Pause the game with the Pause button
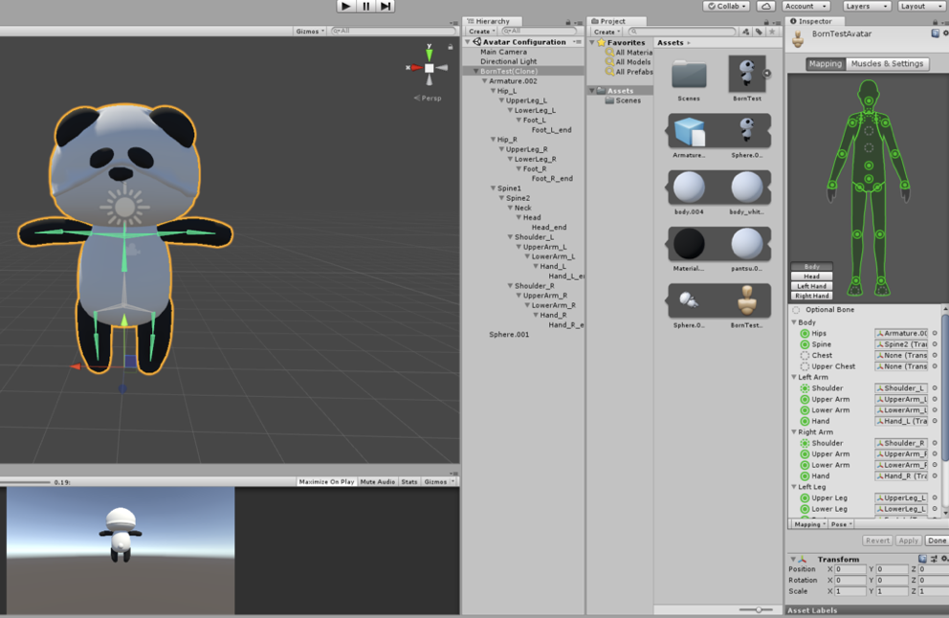949x618 pixels. [x=366, y=6]
